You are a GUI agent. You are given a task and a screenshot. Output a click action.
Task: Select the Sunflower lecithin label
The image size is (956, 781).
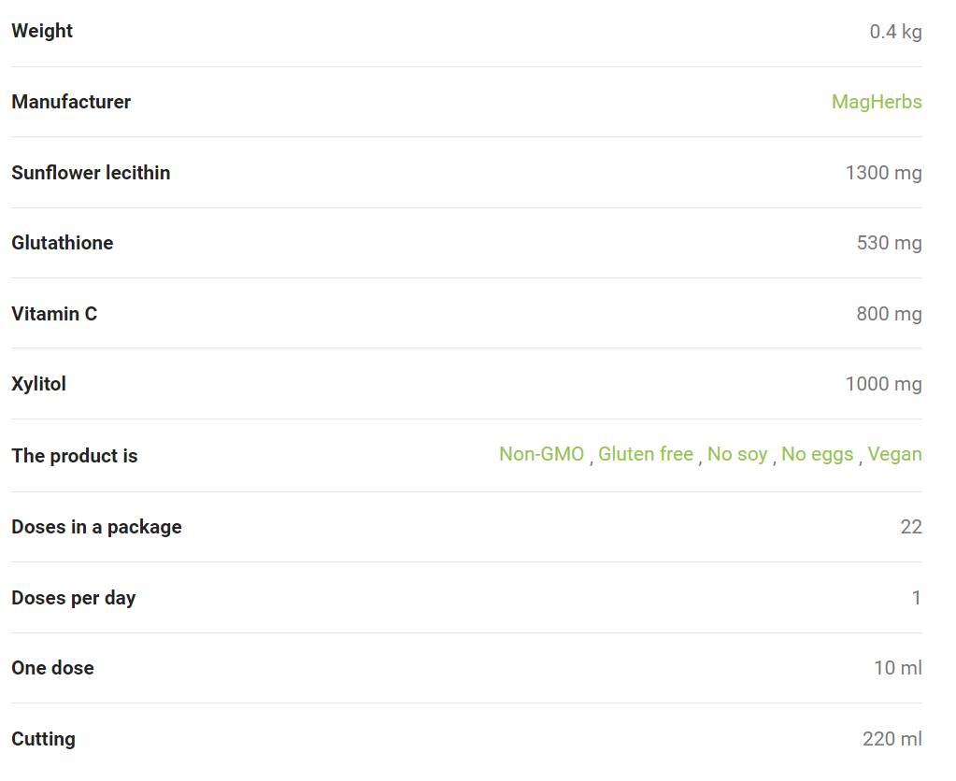click(x=91, y=173)
